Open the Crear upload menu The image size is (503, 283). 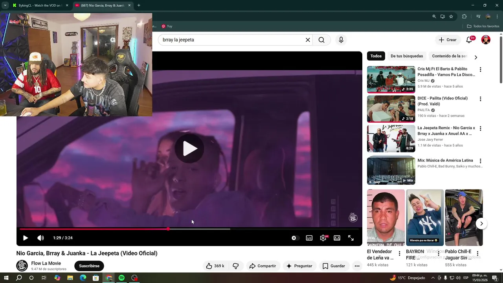tap(448, 40)
